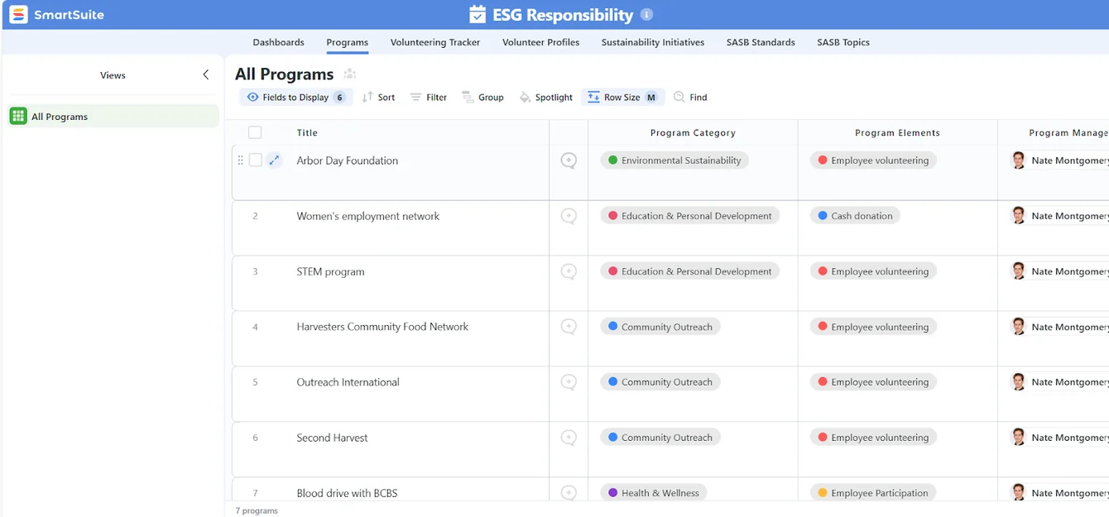Image resolution: width=1109 pixels, height=517 pixels.
Task: Click the STEM program title
Action: pyautogui.click(x=330, y=271)
